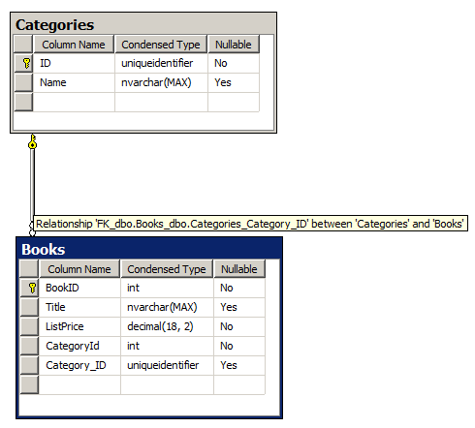The height and width of the screenshot is (428, 475).
Task: Click the Nullable cell for Books Title
Action: 239,307
